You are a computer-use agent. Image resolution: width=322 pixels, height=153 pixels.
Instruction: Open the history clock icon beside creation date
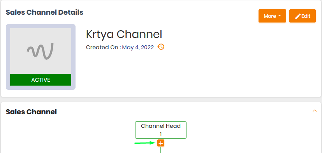(x=161, y=47)
